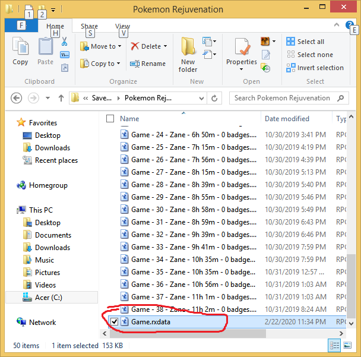Open Music folder under This PC
This screenshot has height=357, width=361.
(39, 260)
